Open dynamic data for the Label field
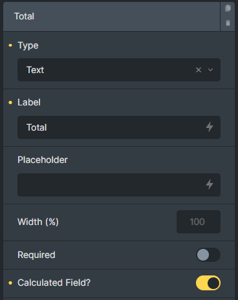 point(210,127)
